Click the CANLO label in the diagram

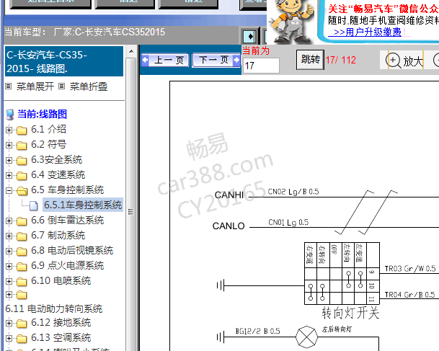point(229,226)
